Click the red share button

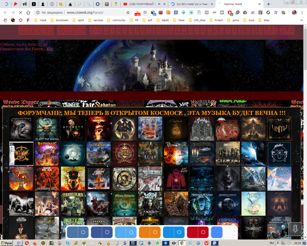tap(198, 232)
